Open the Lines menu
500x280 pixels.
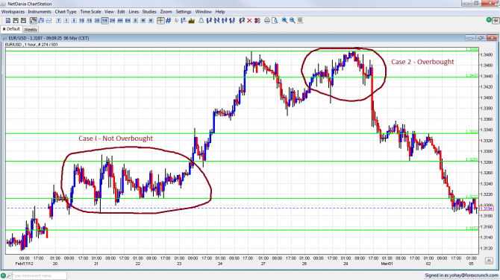coord(134,11)
